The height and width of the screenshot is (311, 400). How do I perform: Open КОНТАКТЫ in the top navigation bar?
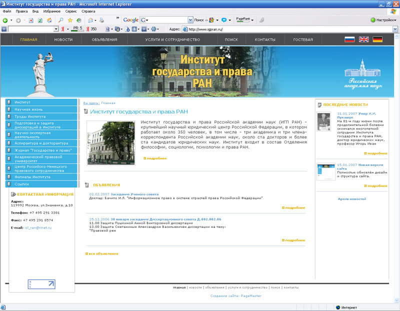tap(265, 39)
